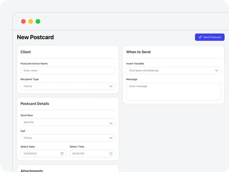Screen dimensions: 229x172
Task: Click the Recipient Type label
Action: click(30, 79)
